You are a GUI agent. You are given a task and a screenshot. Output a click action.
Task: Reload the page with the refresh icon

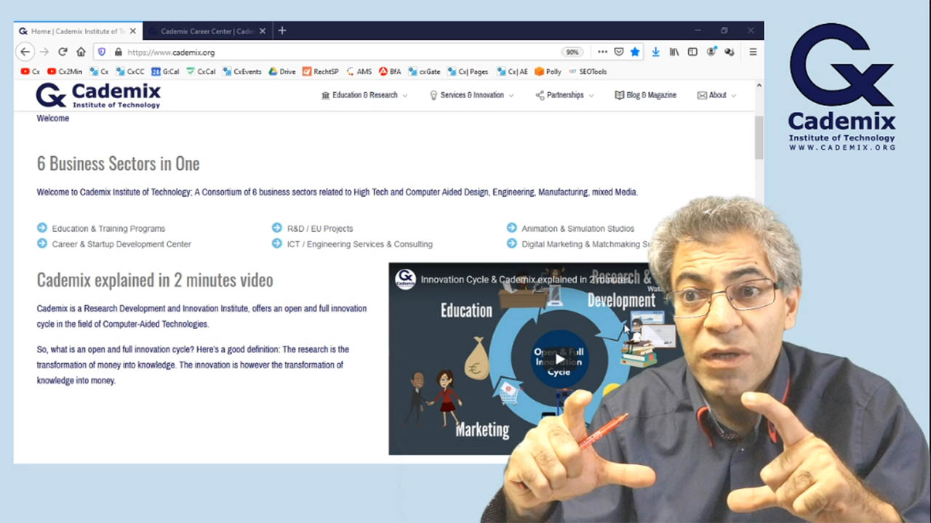tap(63, 52)
